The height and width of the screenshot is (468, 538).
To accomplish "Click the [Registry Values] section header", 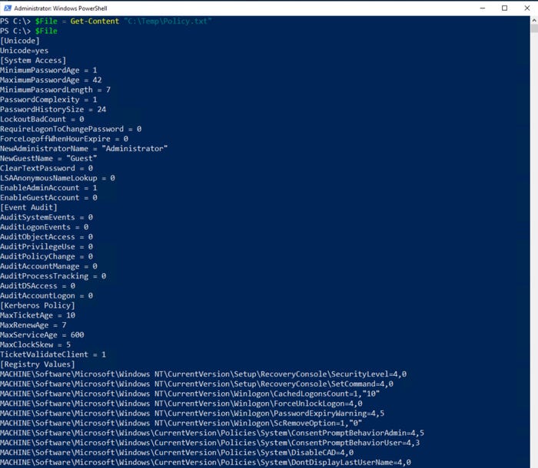I will click(38, 364).
